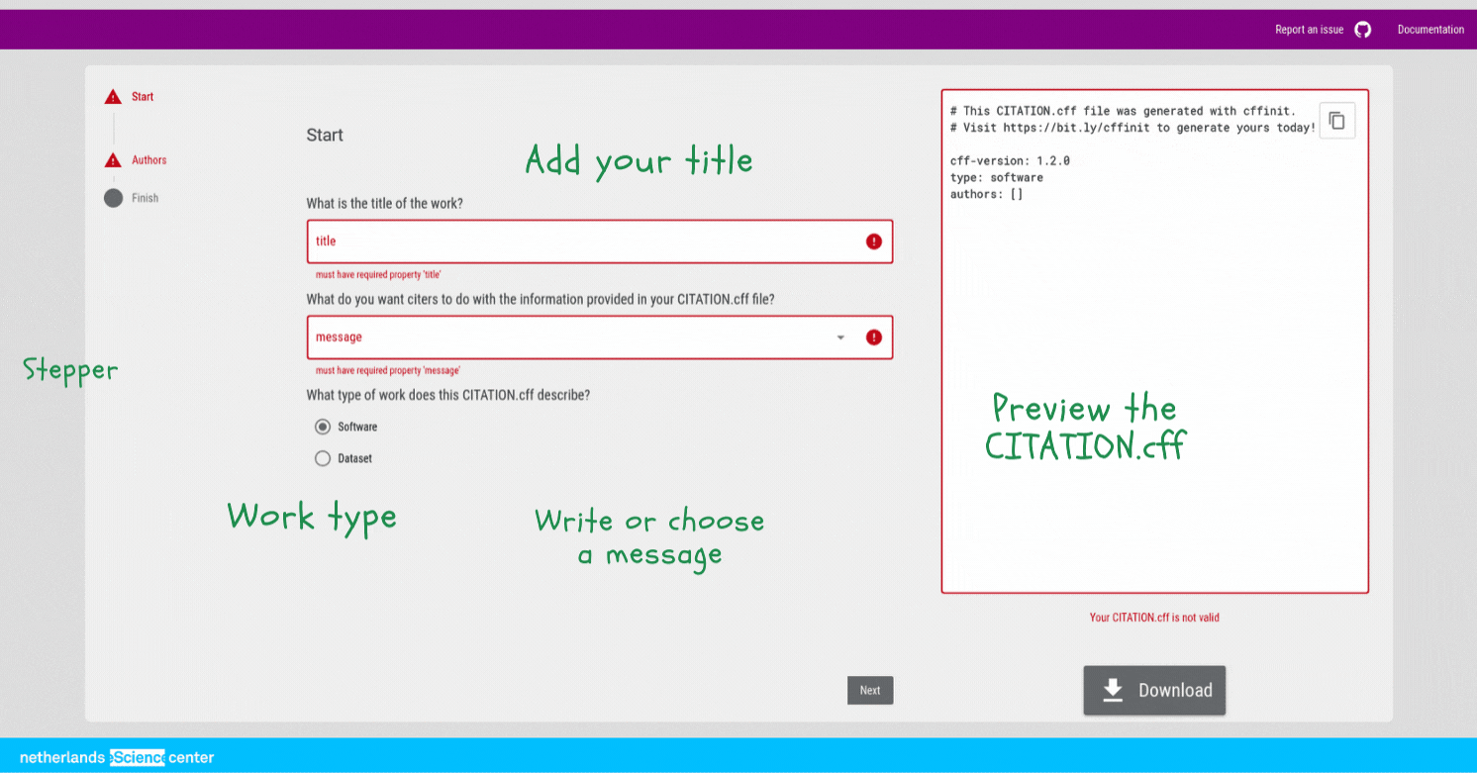The width and height of the screenshot is (1477, 773).
Task: Click the error exclamation icon in the message field
Action: (873, 337)
